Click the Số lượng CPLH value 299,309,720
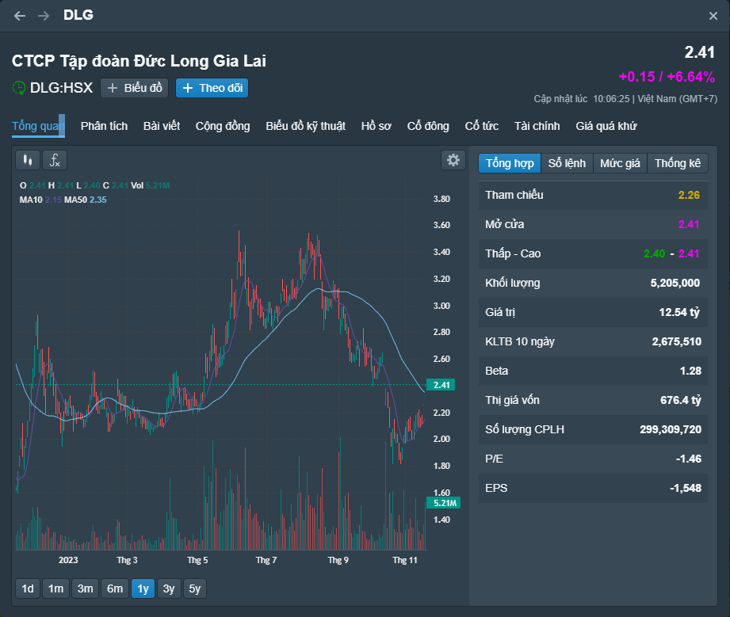 point(671,429)
